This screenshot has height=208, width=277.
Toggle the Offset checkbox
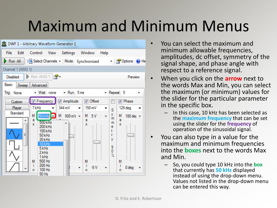(x=86, y=101)
